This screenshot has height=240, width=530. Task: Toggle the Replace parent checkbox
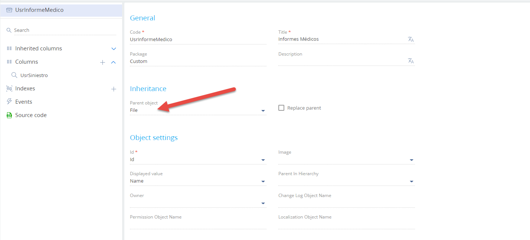click(x=281, y=108)
